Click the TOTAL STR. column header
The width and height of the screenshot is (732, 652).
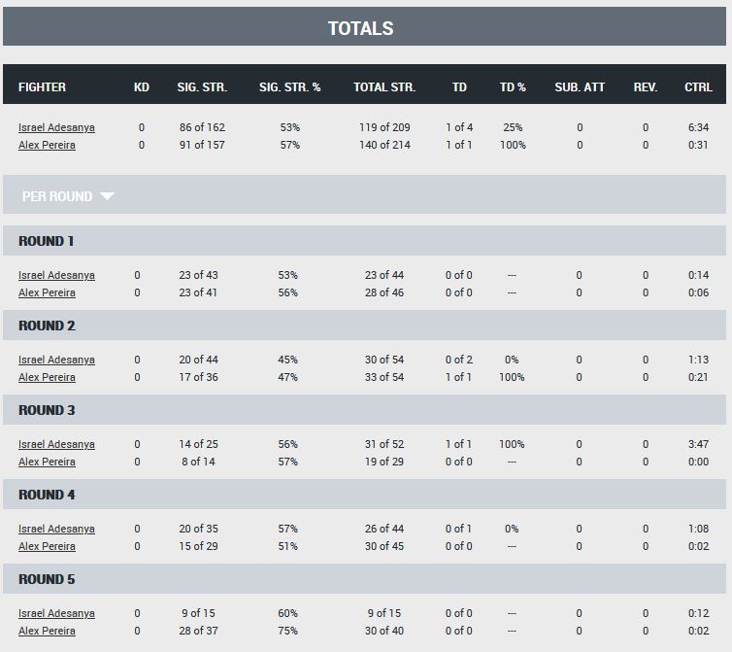[x=384, y=87]
